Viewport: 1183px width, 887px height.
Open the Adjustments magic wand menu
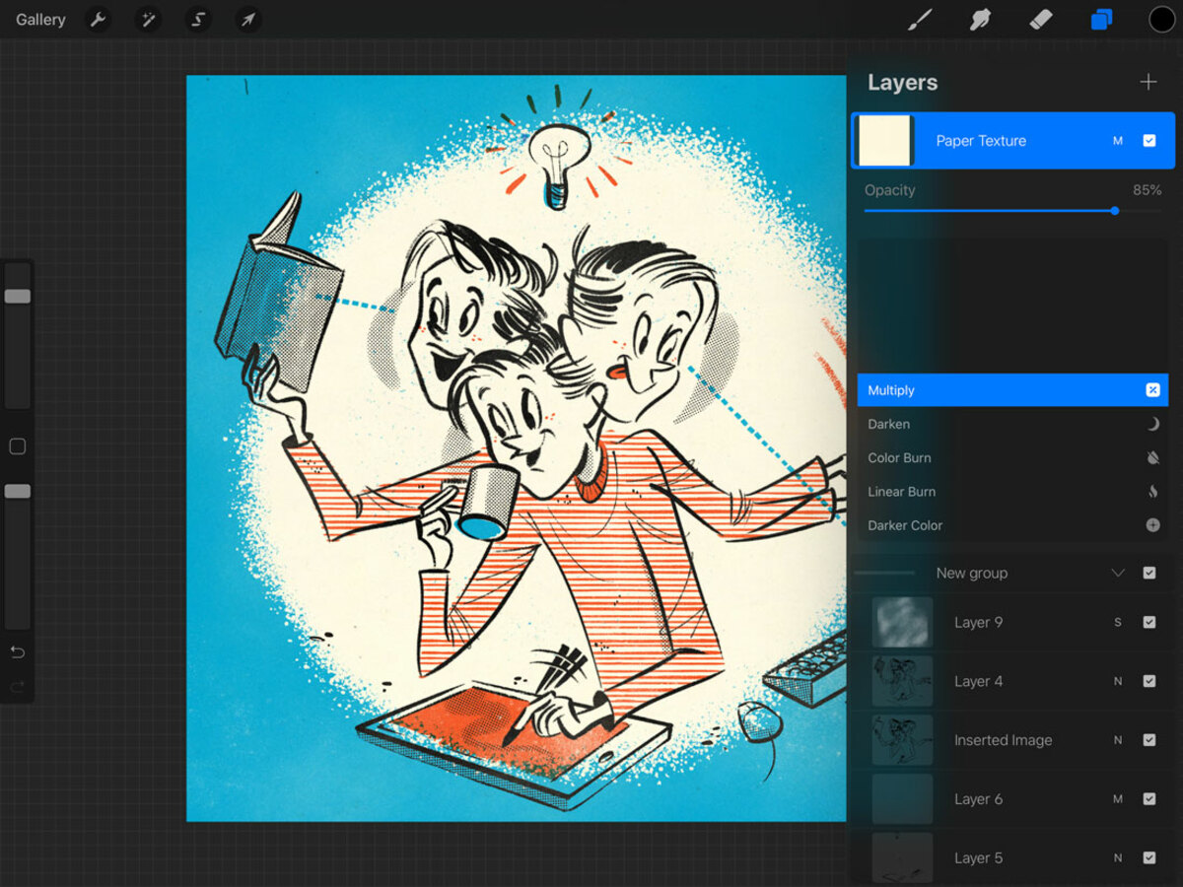149,20
